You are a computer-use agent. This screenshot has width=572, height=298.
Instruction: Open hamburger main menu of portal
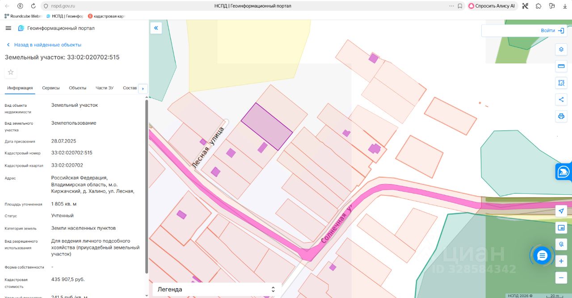8,28
